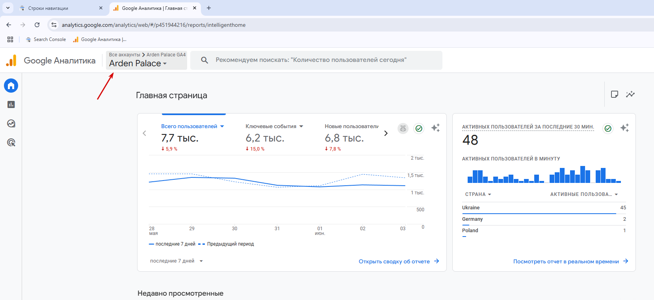
Task: Expand Ключевые события metric dropdown
Action: click(301, 127)
